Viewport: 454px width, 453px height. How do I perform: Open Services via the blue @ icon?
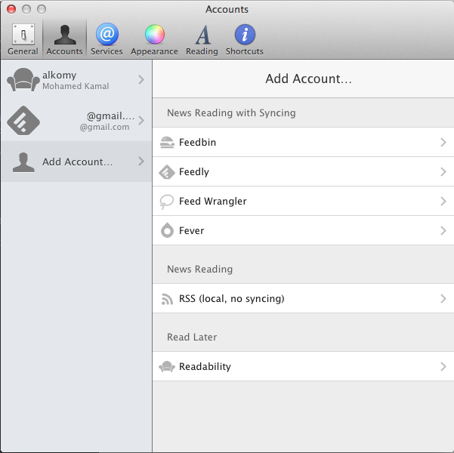click(107, 35)
